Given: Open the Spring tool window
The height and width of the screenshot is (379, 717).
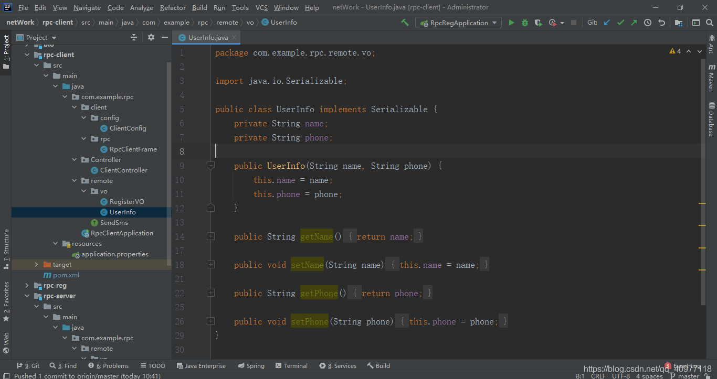Looking at the screenshot, I should 251,366.
